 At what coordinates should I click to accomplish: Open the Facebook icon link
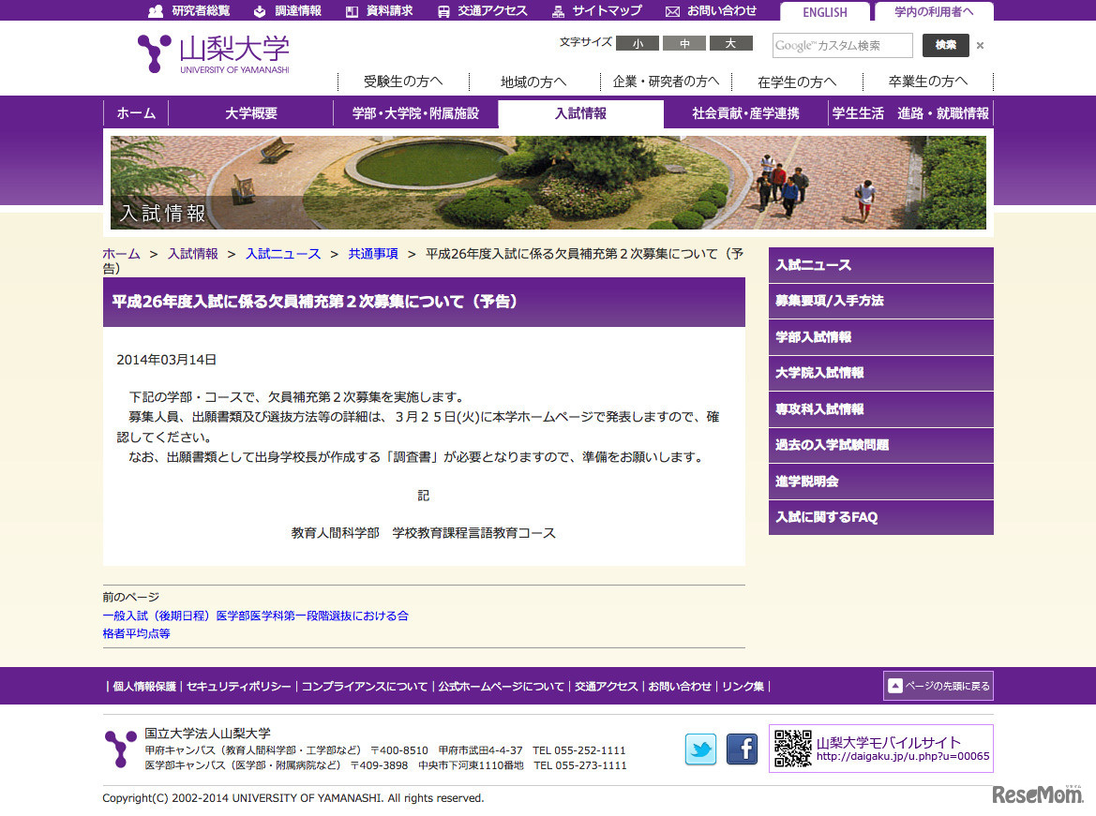(742, 749)
